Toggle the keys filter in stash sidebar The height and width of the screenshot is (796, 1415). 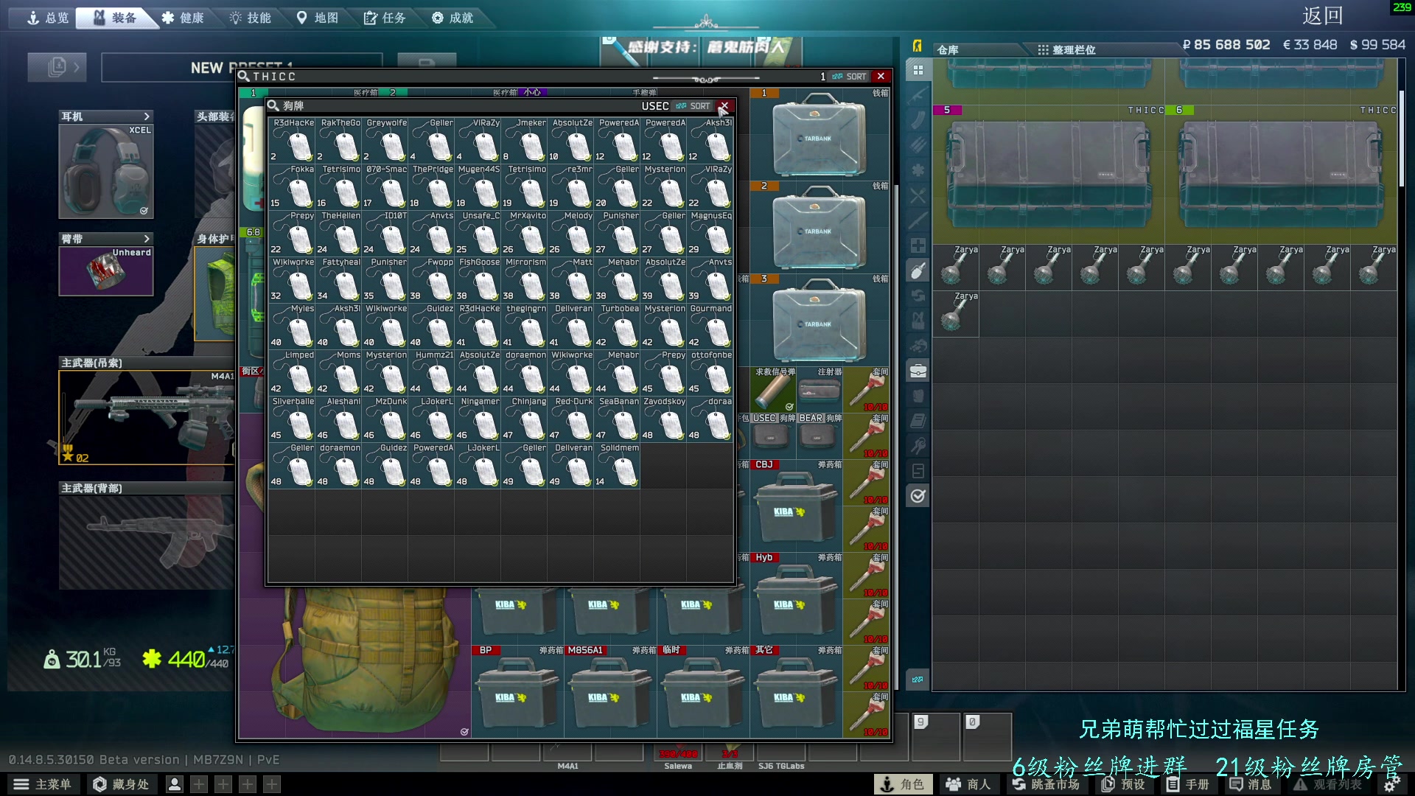(918, 446)
